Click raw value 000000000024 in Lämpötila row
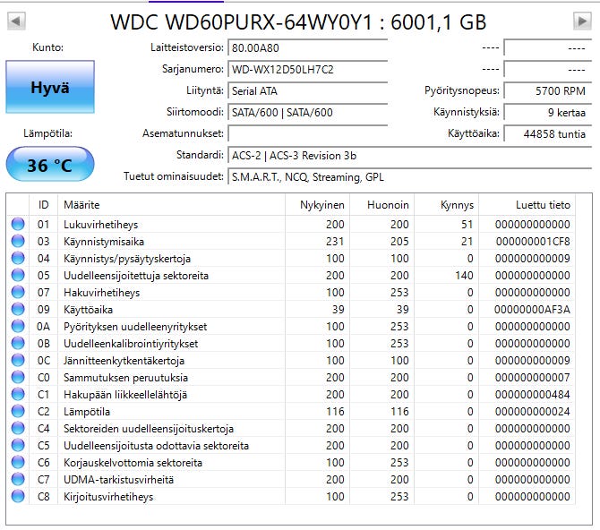The image size is (600, 530). [x=532, y=411]
